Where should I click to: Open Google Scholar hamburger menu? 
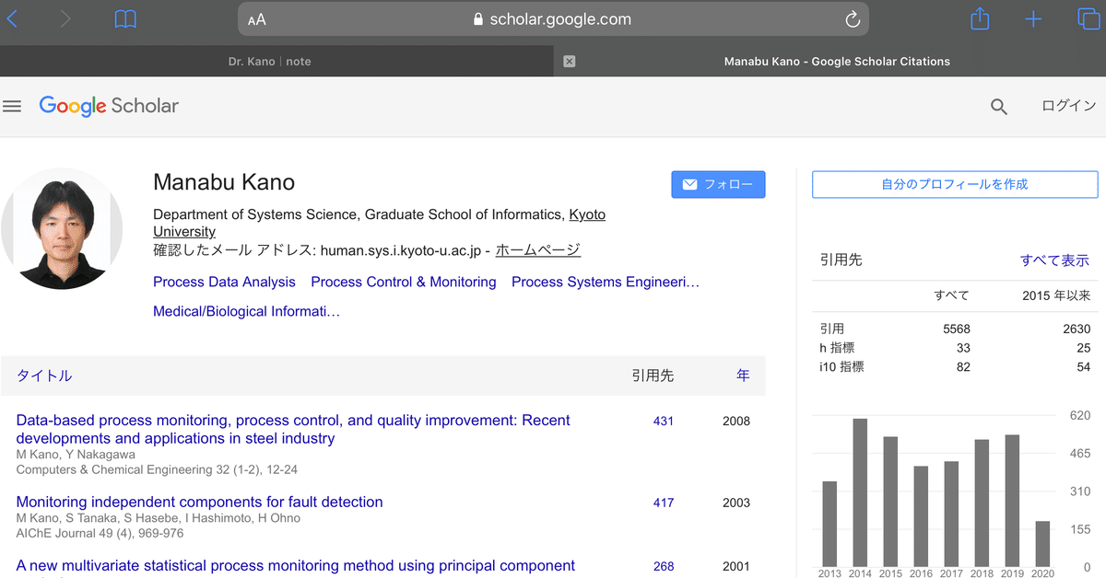tap(12, 107)
